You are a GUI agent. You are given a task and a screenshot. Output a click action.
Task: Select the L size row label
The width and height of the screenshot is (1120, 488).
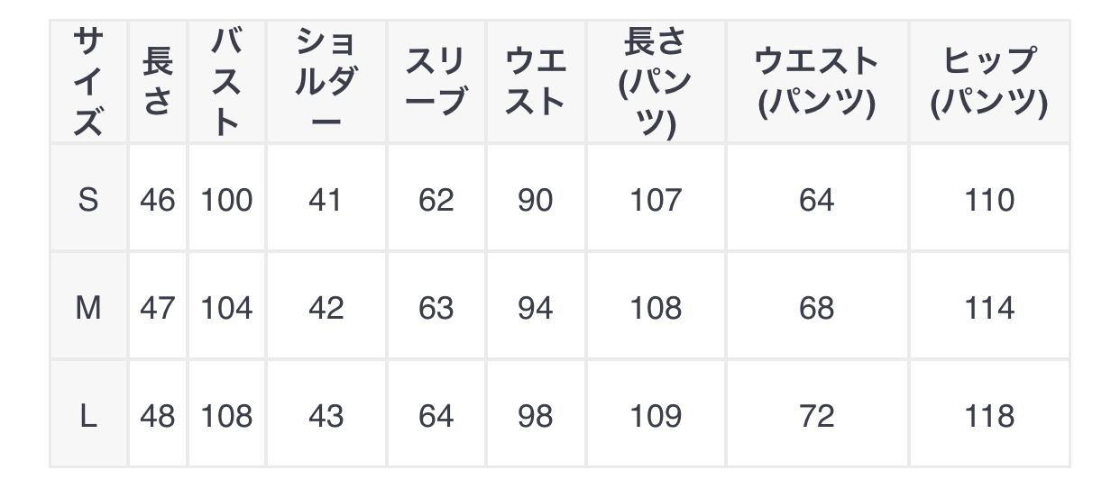pos(87,416)
